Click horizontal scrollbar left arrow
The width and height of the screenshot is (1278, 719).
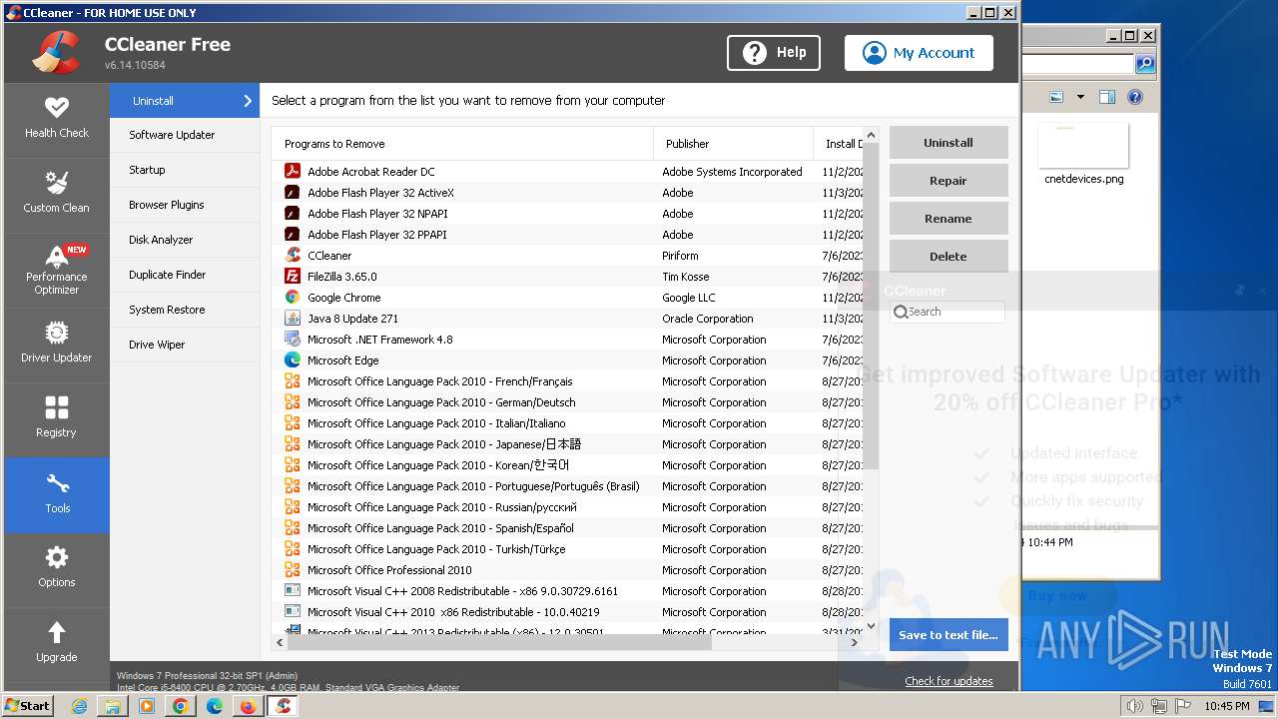click(x=280, y=643)
